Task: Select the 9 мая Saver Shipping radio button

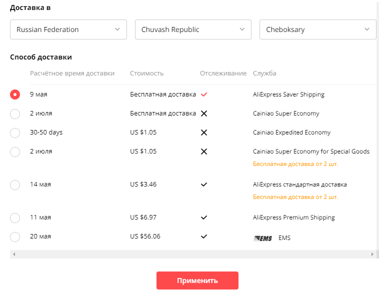Action: (15, 94)
